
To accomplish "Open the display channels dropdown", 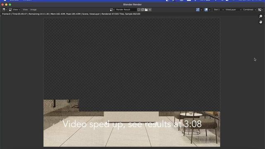I will pyautogui.click(x=261, y=10).
